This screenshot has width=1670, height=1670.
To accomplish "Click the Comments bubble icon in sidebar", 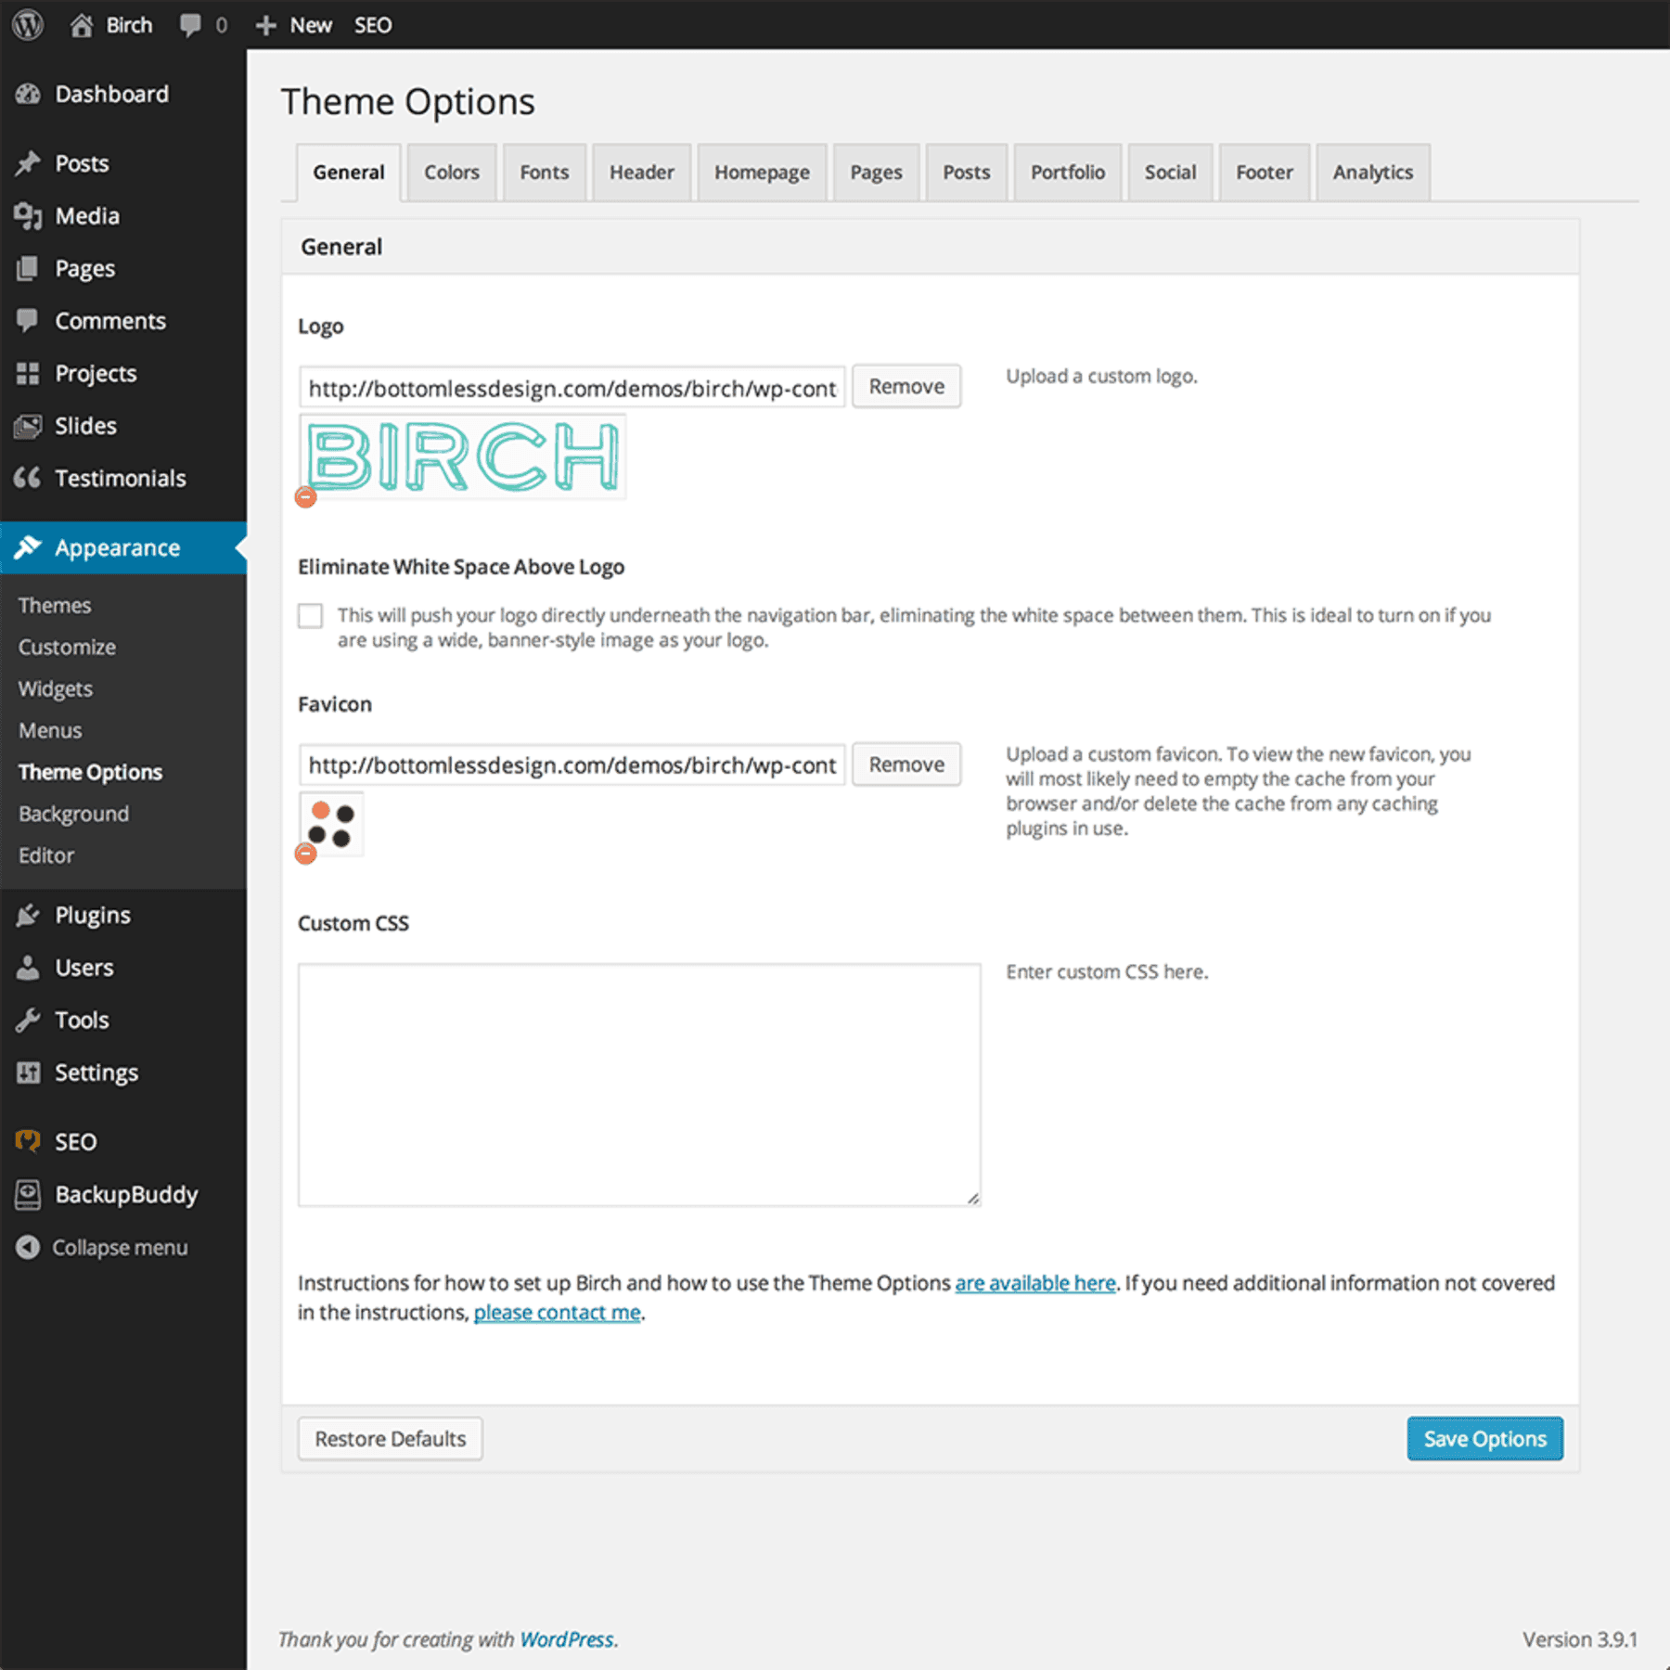I will click(x=28, y=320).
